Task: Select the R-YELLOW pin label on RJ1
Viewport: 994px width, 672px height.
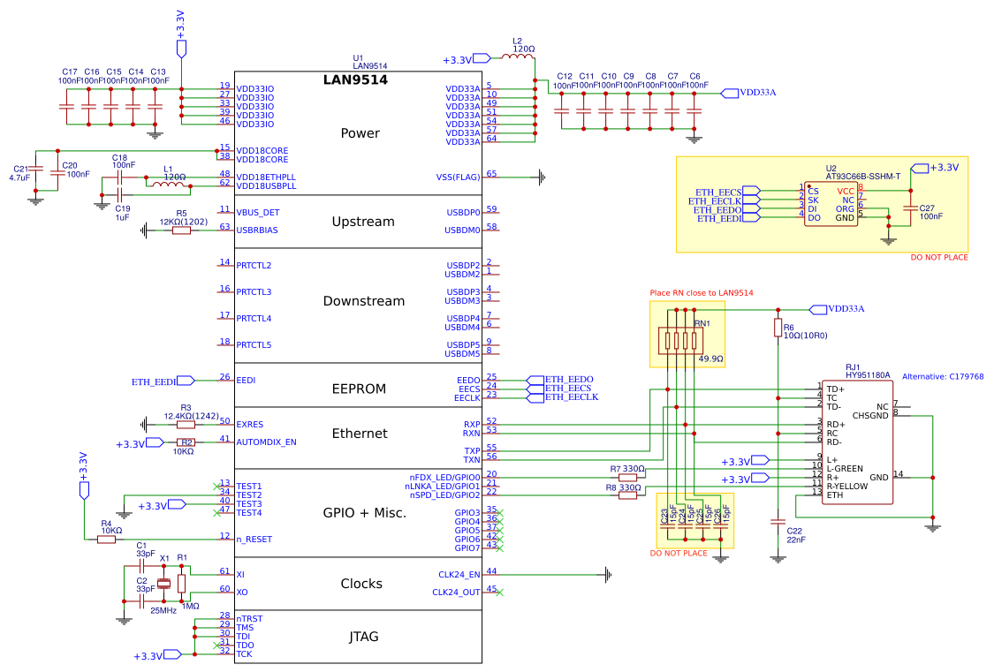Action: coord(847,487)
